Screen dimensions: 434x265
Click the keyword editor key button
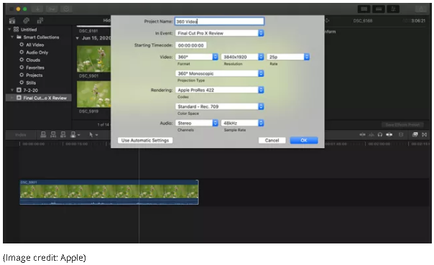[x=52, y=9]
